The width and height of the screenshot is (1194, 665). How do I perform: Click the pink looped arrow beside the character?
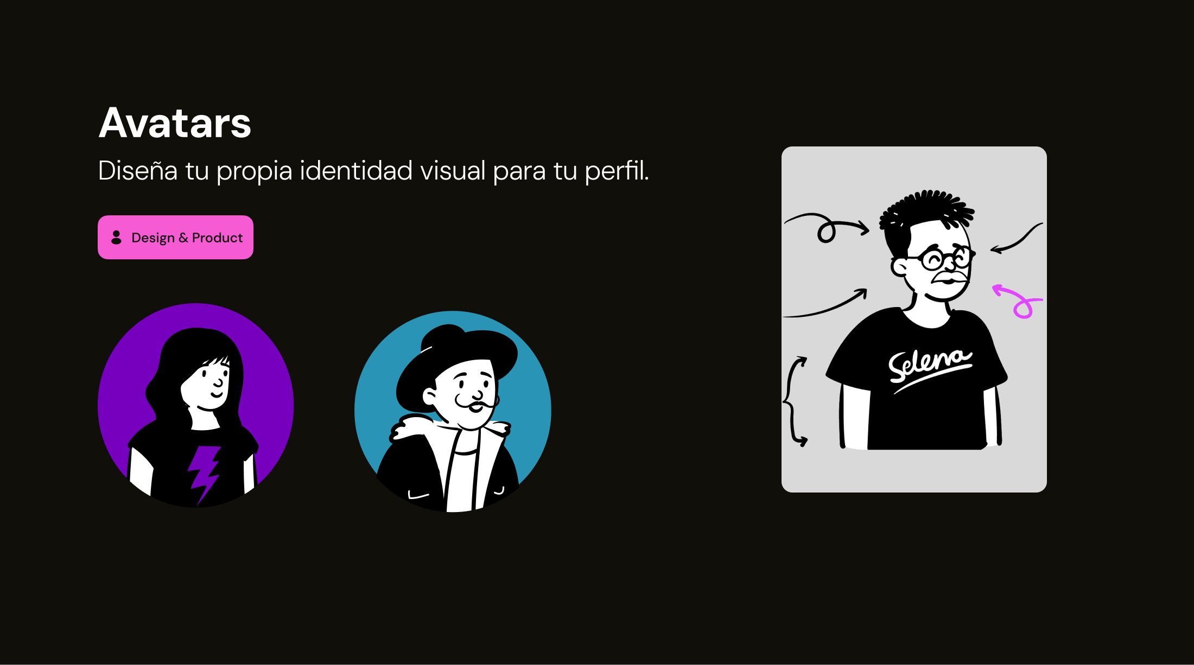tap(1017, 302)
